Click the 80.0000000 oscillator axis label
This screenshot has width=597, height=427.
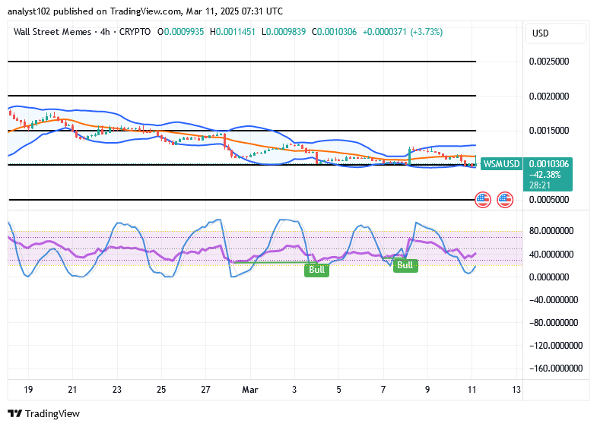tap(551, 231)
